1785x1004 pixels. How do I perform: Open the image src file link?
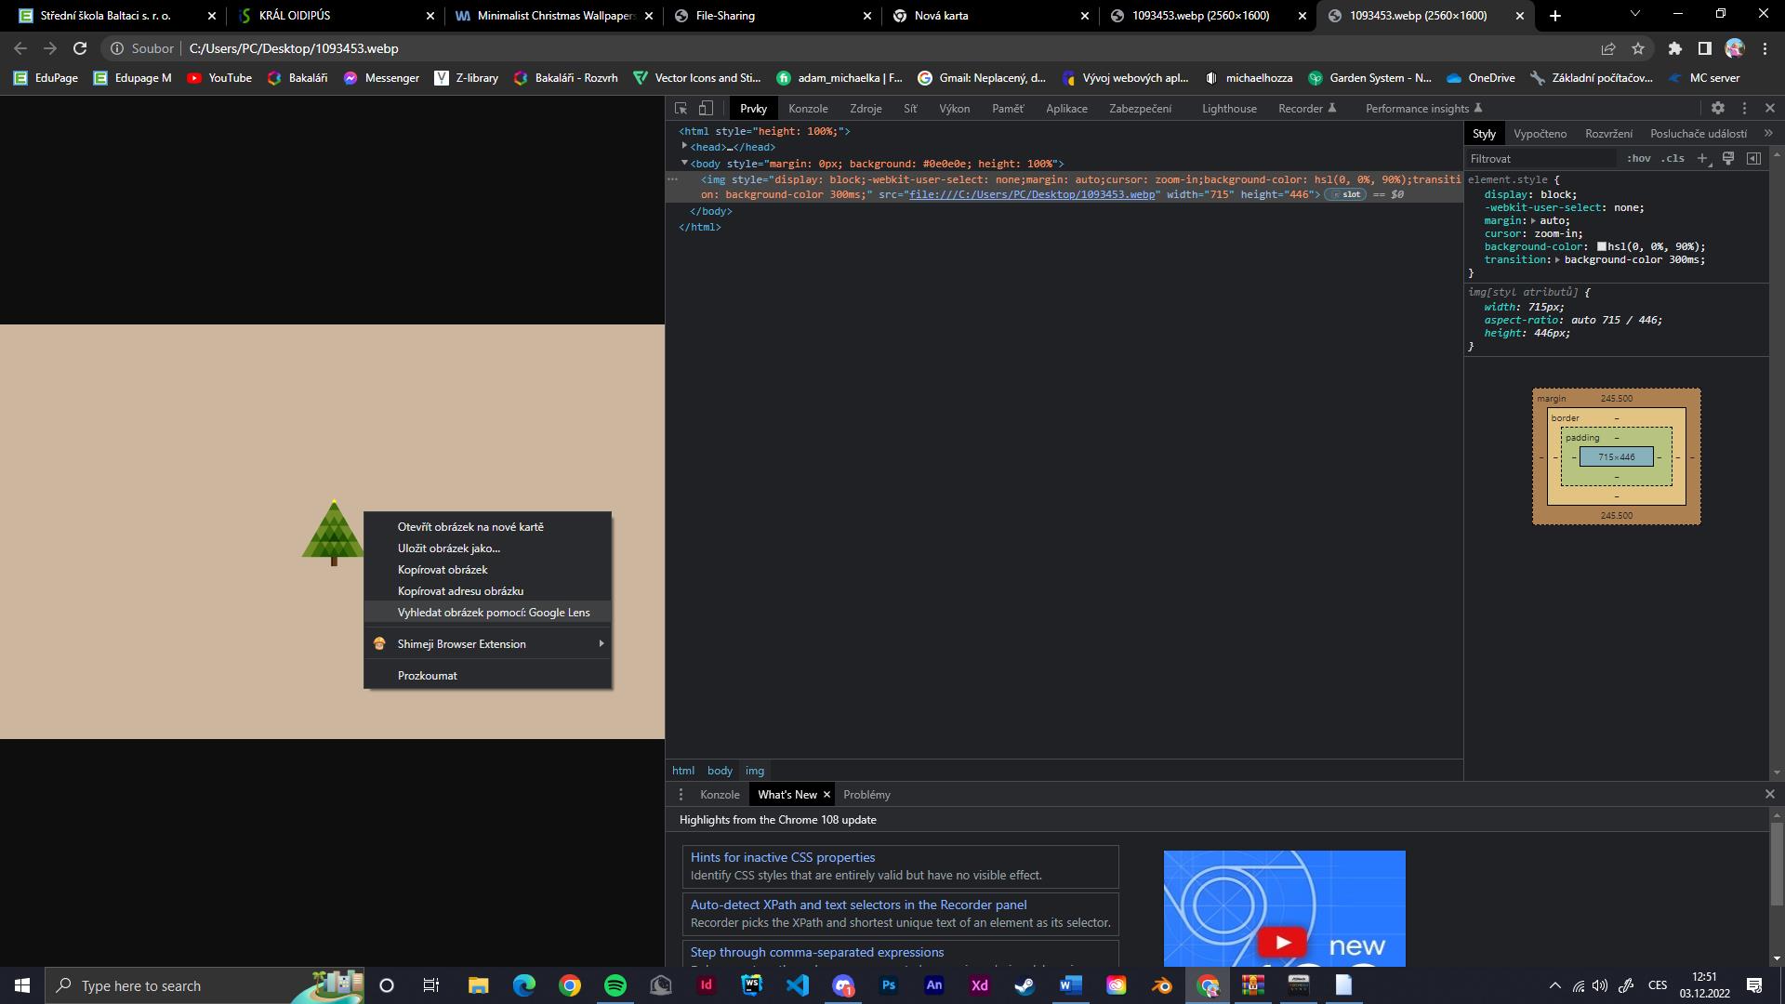click(x=1031, y=195)
